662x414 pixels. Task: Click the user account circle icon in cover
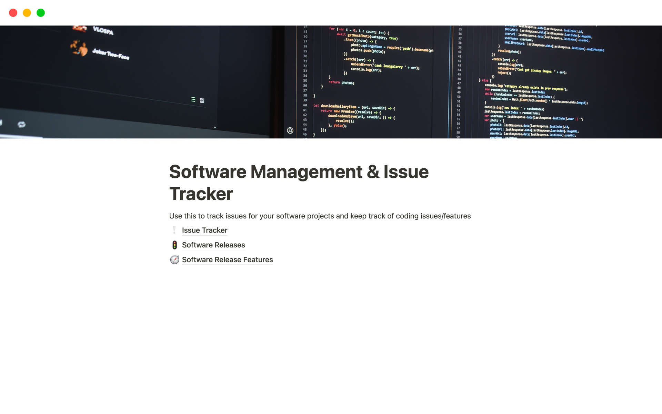[x=290, y=130]
